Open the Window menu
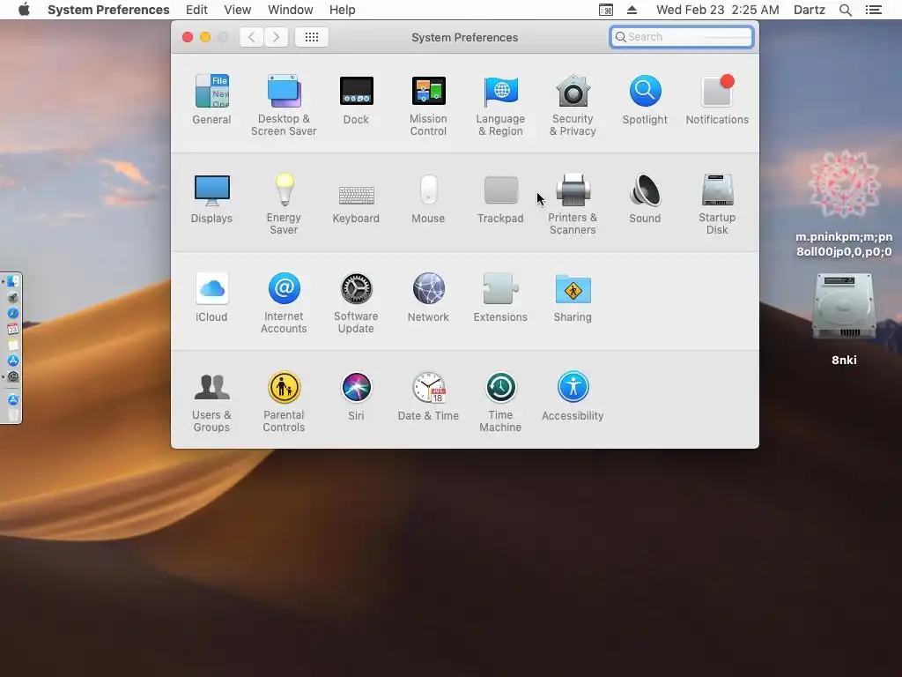902x677 pixels. 291,10
